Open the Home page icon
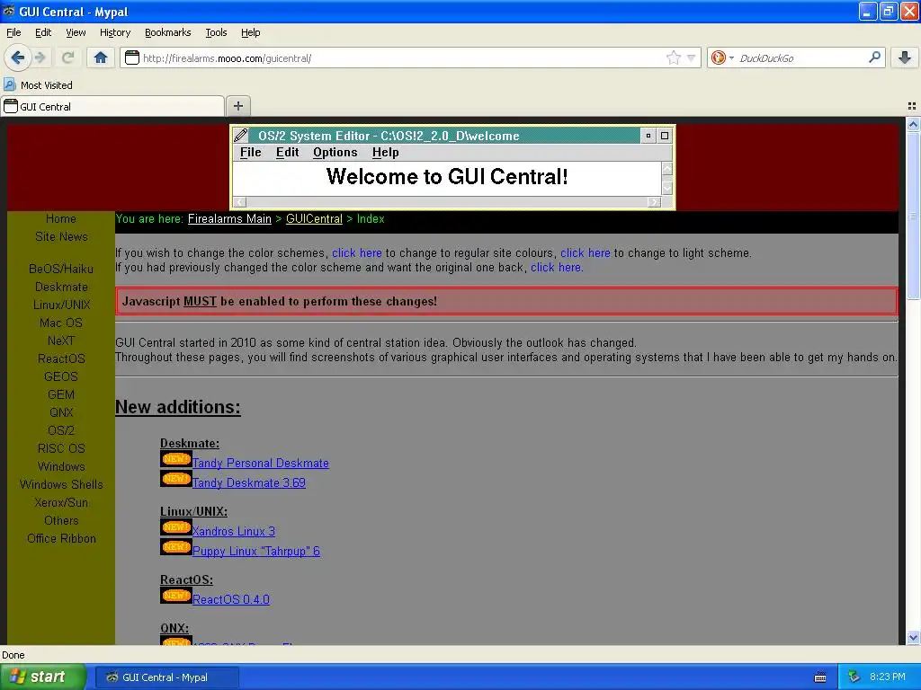Screen dimensions: 921x690 pyautogui.click(x=101, y=57)
